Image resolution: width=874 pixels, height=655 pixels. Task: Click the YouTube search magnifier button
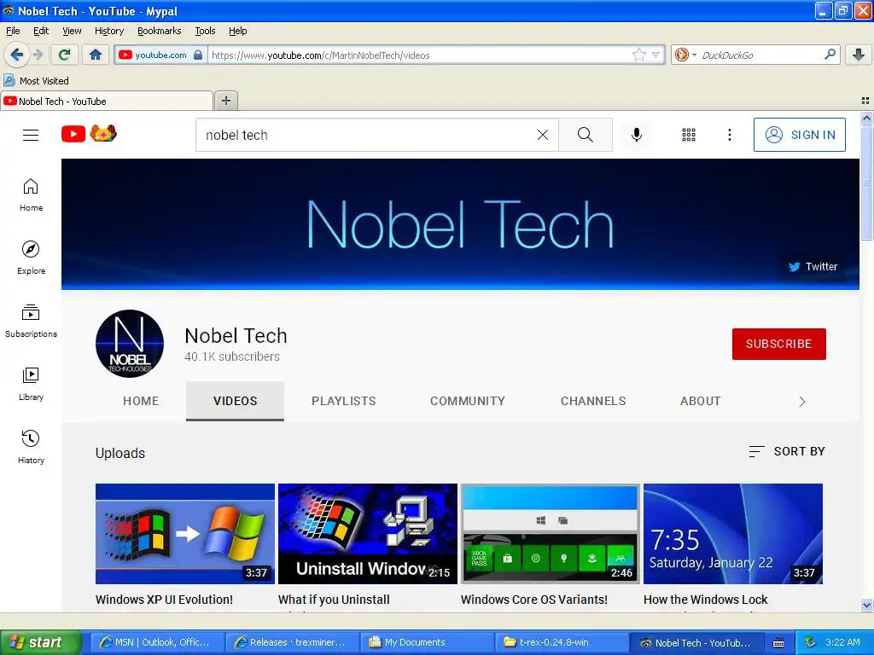[x=586, y=135]
